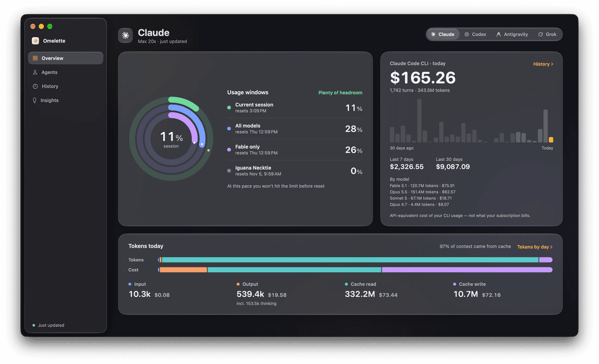Image resolution: width=599 pixels, height=364 pixels.
Task: Click the yellow minimize window button
Action: pyautogui.click(x=41, y=27)
